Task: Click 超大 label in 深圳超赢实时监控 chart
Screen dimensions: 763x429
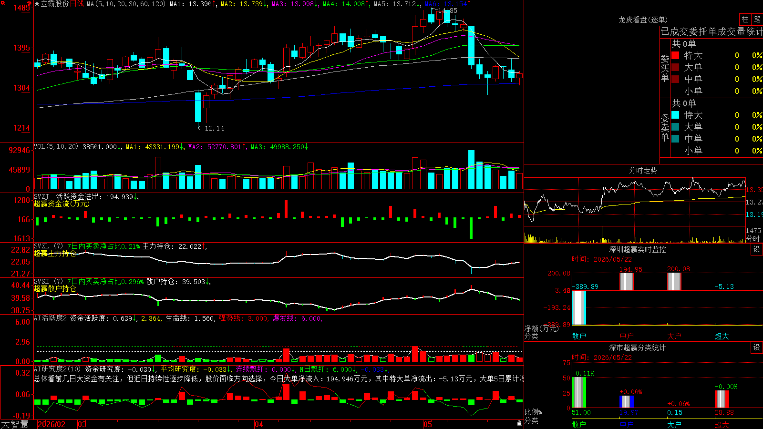Action: pos(722,336)
